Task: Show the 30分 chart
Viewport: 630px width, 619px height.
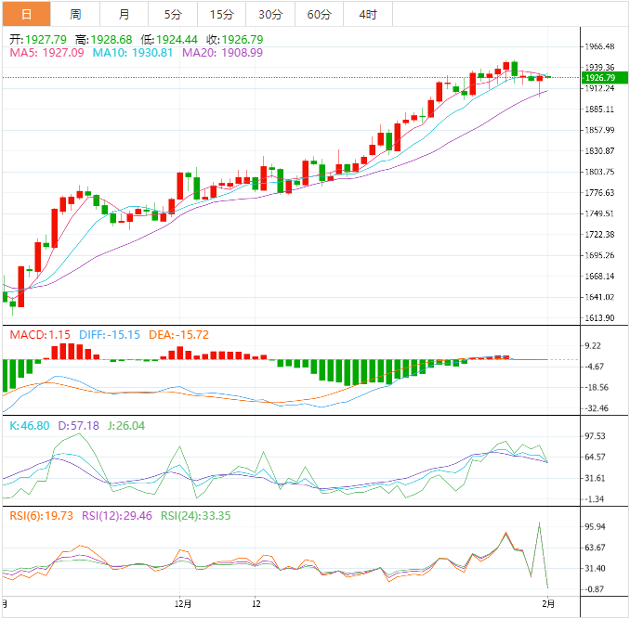Action: 270,14
